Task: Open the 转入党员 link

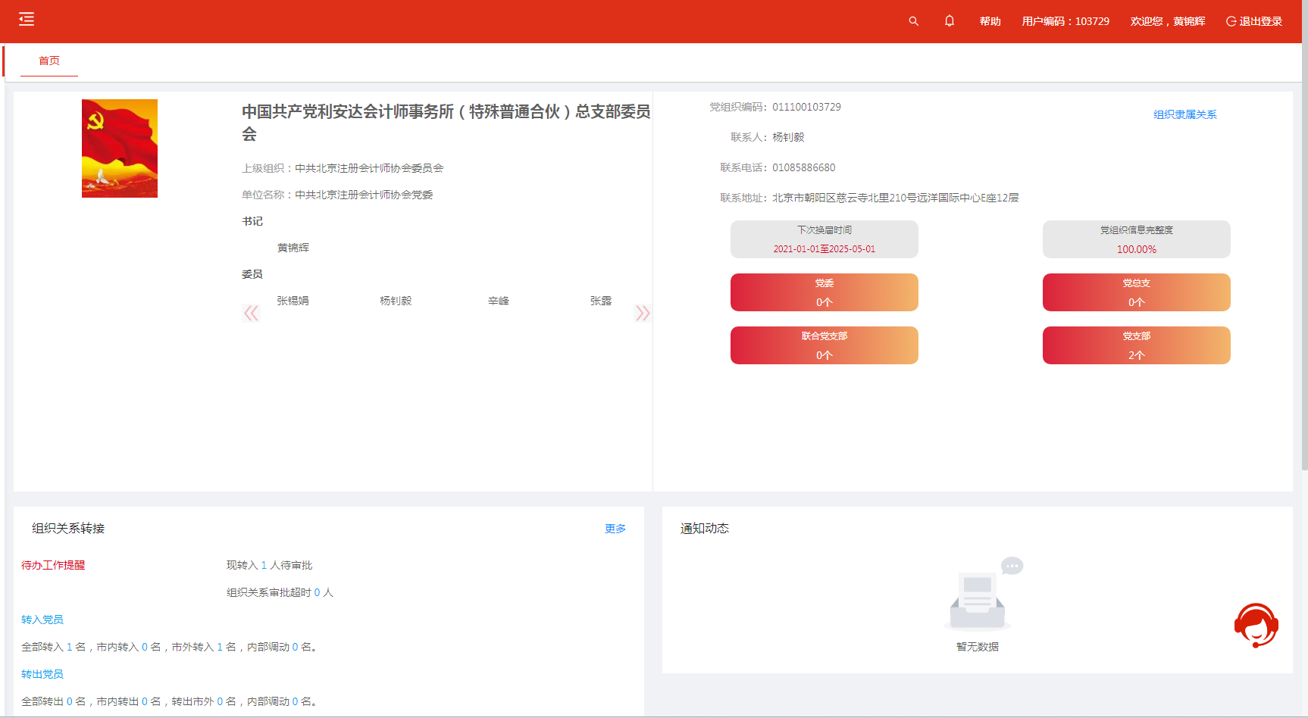Action: coord(42,620)
